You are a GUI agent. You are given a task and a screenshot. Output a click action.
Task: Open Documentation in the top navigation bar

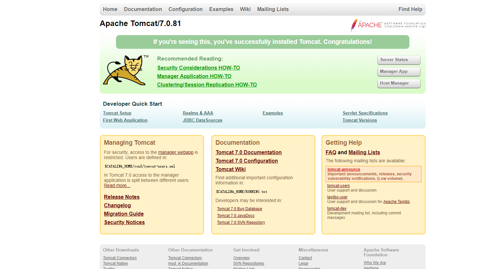coord(143,9)
